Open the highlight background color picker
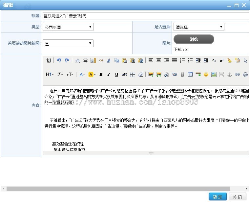Image resolution: width=250 pixels, height=202 pixels. pos(92,74)
